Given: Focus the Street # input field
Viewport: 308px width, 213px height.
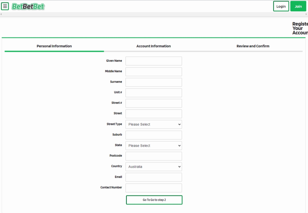Looking at the screenshot, I should (154, 103).
